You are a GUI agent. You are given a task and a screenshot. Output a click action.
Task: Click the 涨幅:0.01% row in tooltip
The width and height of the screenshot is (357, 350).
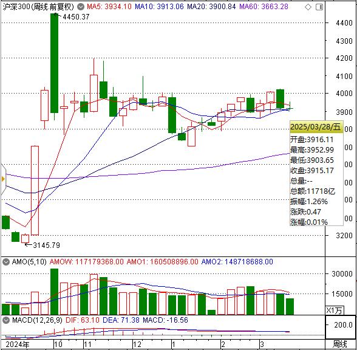[x=309, y=222]
